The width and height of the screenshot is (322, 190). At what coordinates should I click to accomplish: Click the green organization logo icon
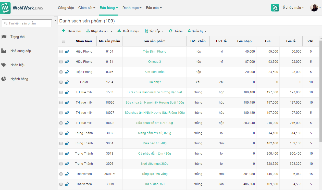coord(275,8)
